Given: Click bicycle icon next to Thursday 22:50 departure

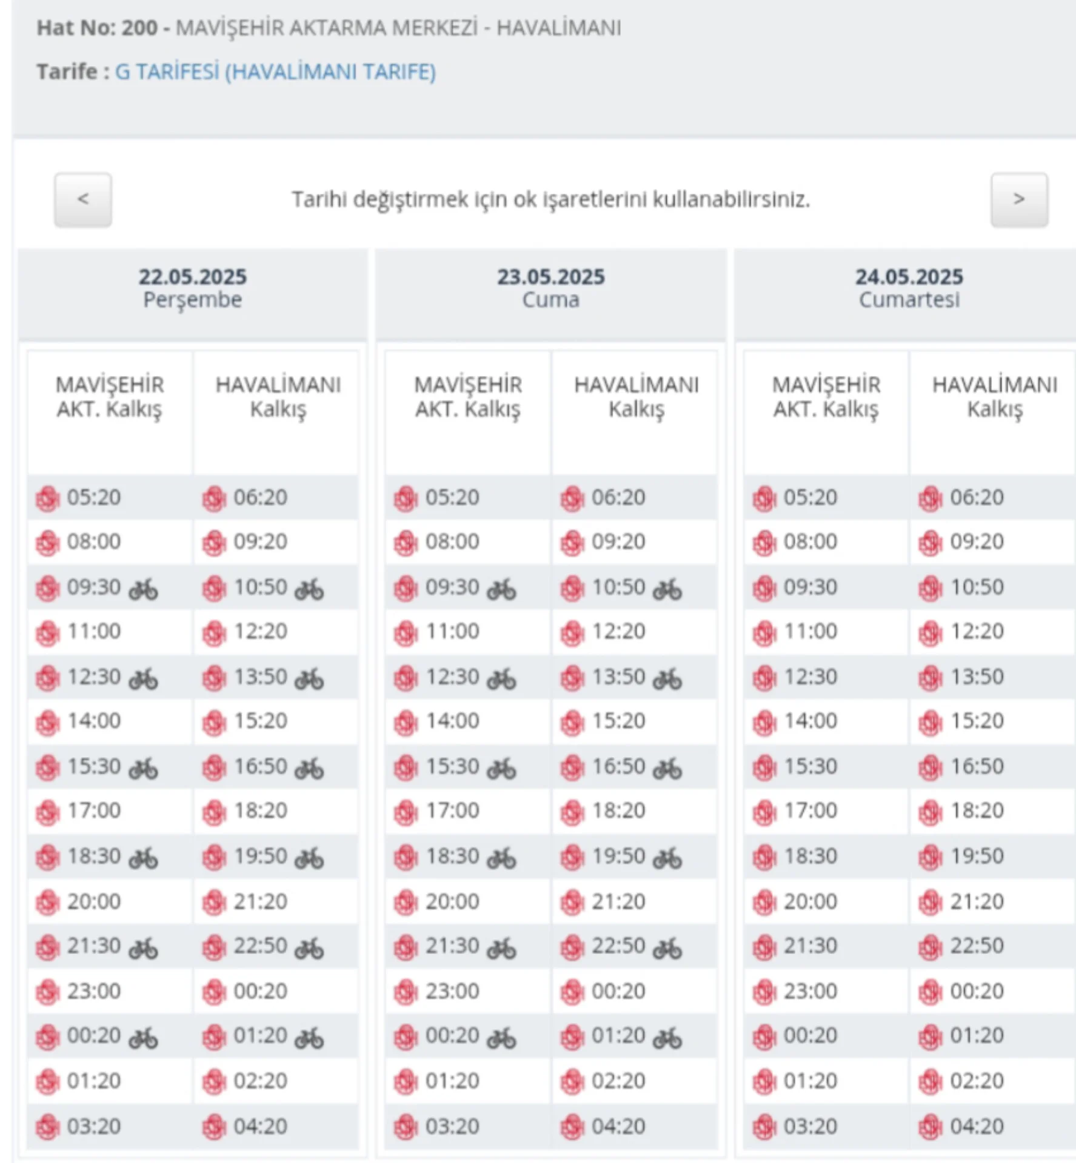Looking at the screenshot, I should tap(309, 948).
